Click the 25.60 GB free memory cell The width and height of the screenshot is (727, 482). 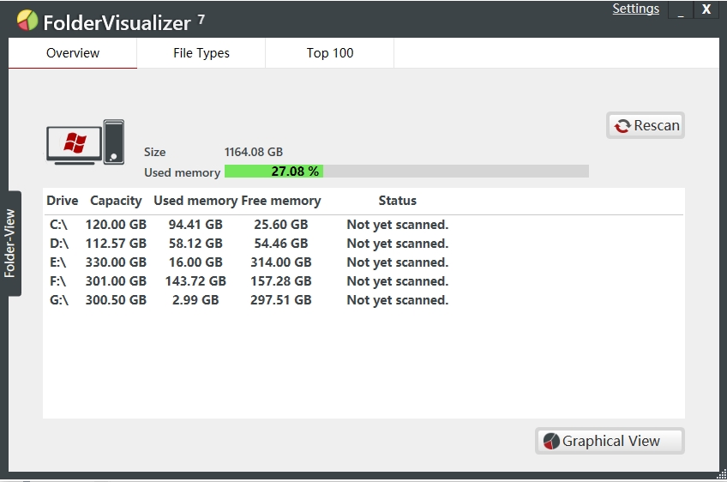point(281,225)
